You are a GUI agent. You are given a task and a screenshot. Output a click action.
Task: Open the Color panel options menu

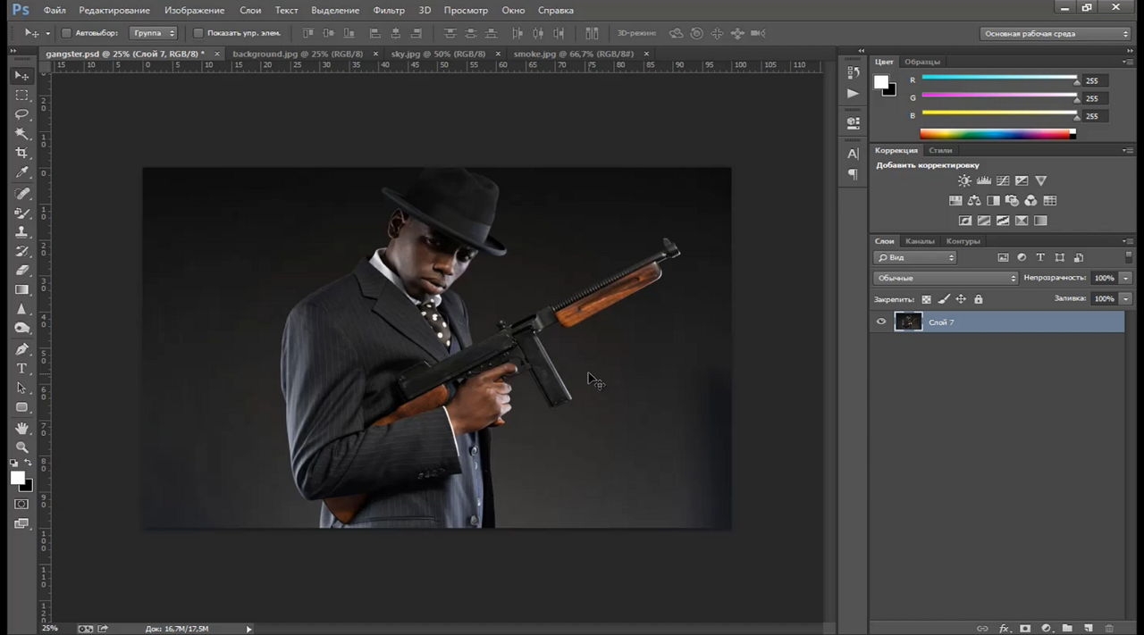tap(1128, 62)
